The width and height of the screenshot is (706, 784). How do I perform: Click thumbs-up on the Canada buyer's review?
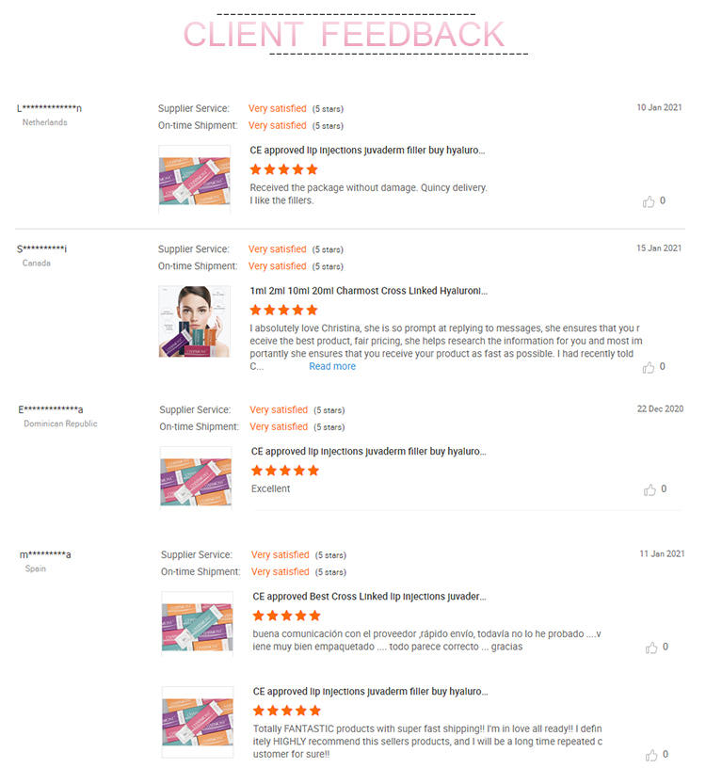[649, 367]
